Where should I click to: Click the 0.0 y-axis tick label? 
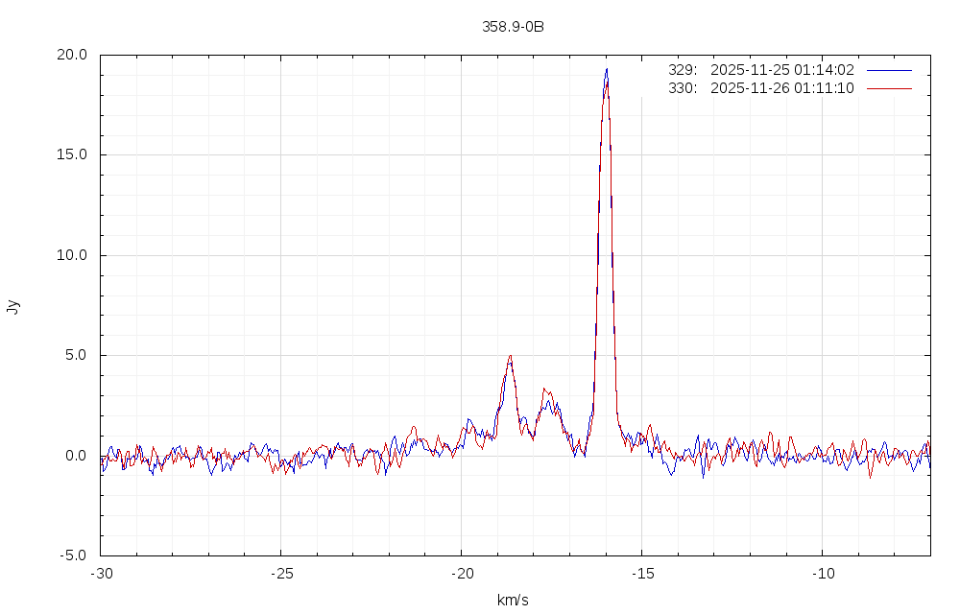76,456
